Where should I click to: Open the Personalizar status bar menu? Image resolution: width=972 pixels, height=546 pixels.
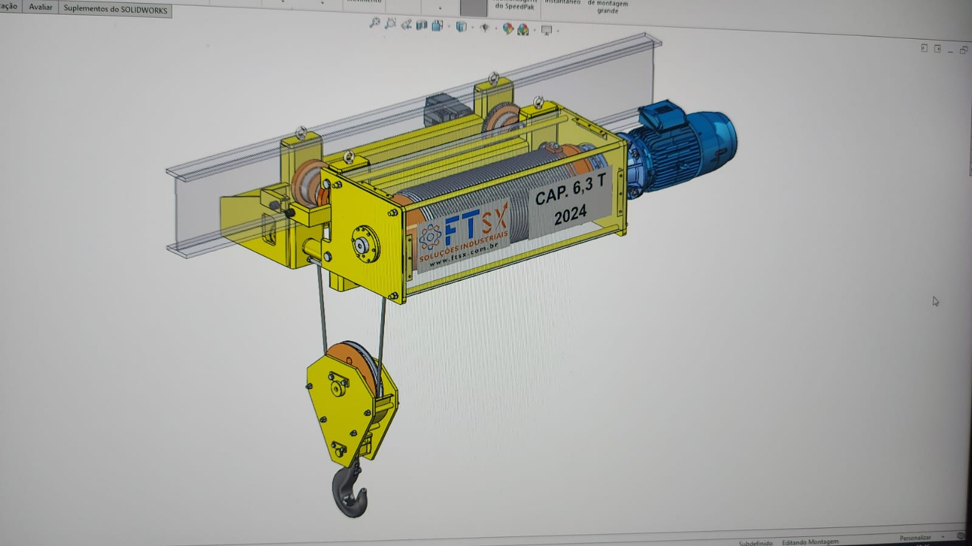[x=915, y=537]
